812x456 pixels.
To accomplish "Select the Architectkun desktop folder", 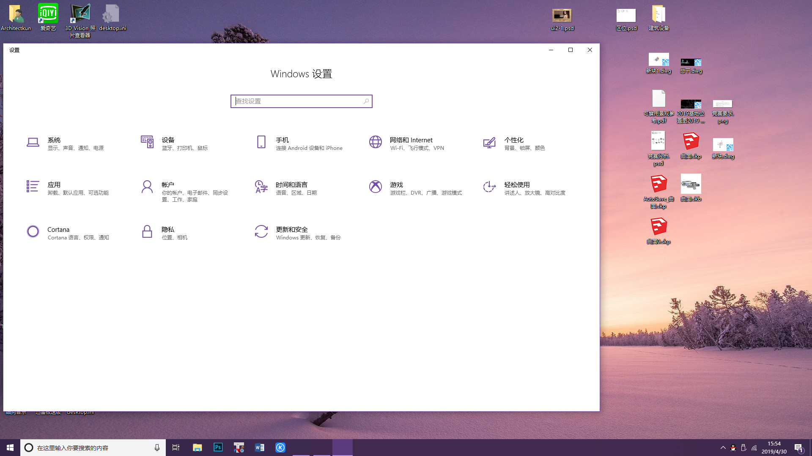I will pos(16,18).
